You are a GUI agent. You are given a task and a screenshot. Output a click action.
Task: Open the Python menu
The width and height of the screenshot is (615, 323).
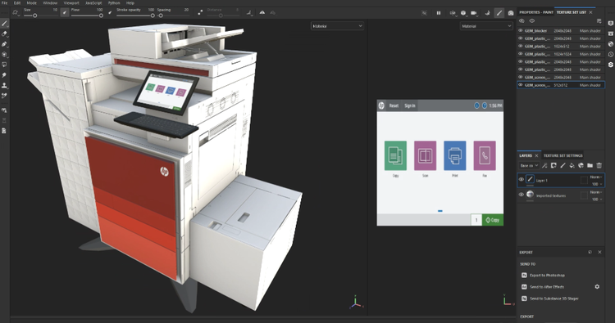coord(114,2)
